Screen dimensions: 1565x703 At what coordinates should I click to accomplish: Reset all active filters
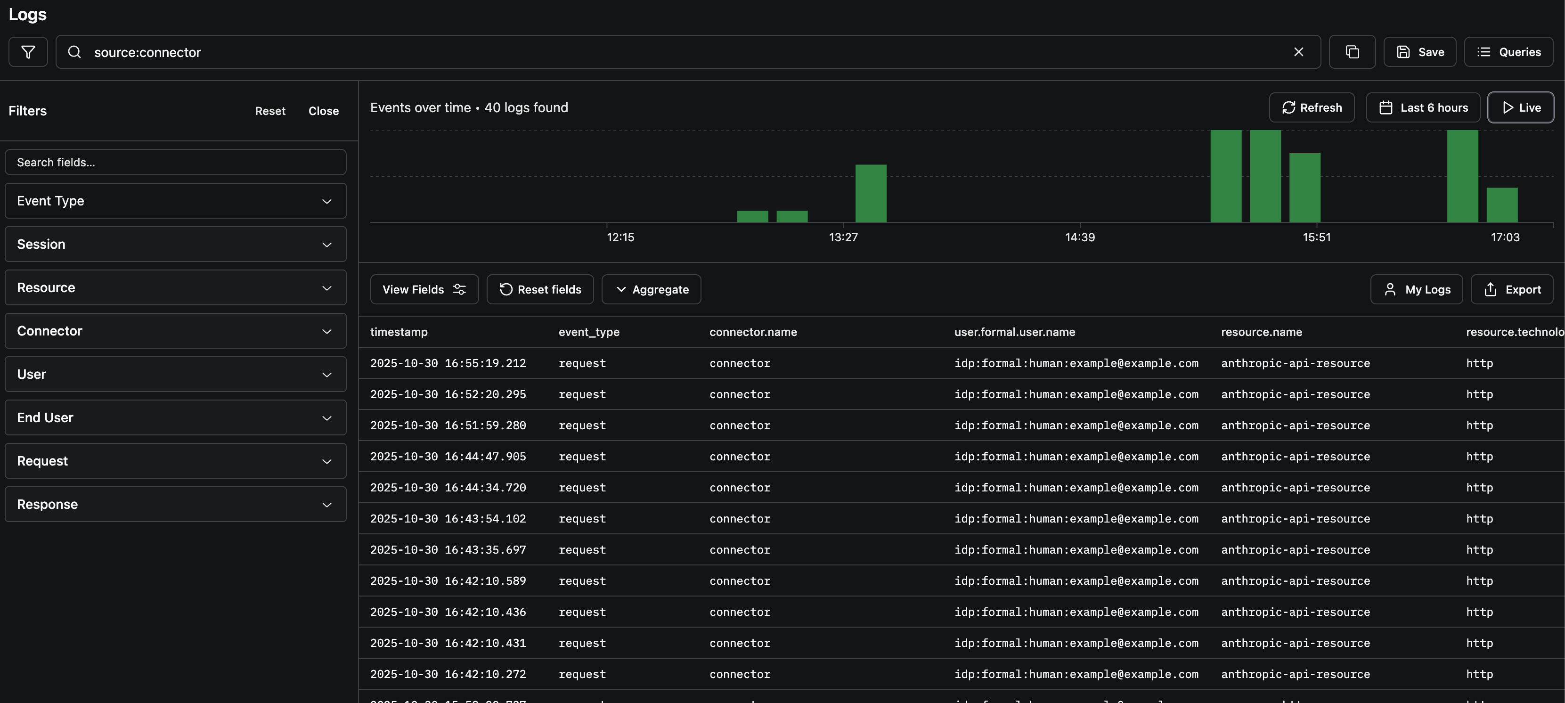(270, 111)
